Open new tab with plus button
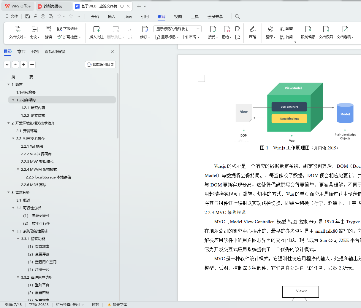 pos(139,6)
